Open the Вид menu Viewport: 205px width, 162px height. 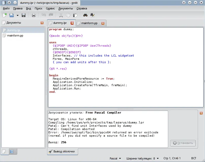pyautogui.click(x=28, y=9)
